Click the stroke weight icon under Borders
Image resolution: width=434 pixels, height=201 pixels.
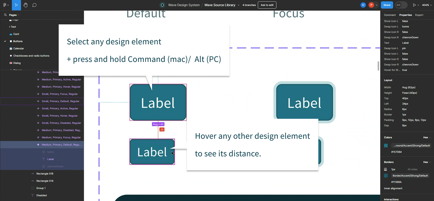[385, 169]
